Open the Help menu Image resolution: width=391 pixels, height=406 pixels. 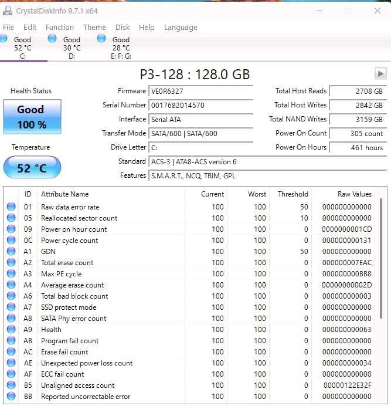(x=147, y=27)
